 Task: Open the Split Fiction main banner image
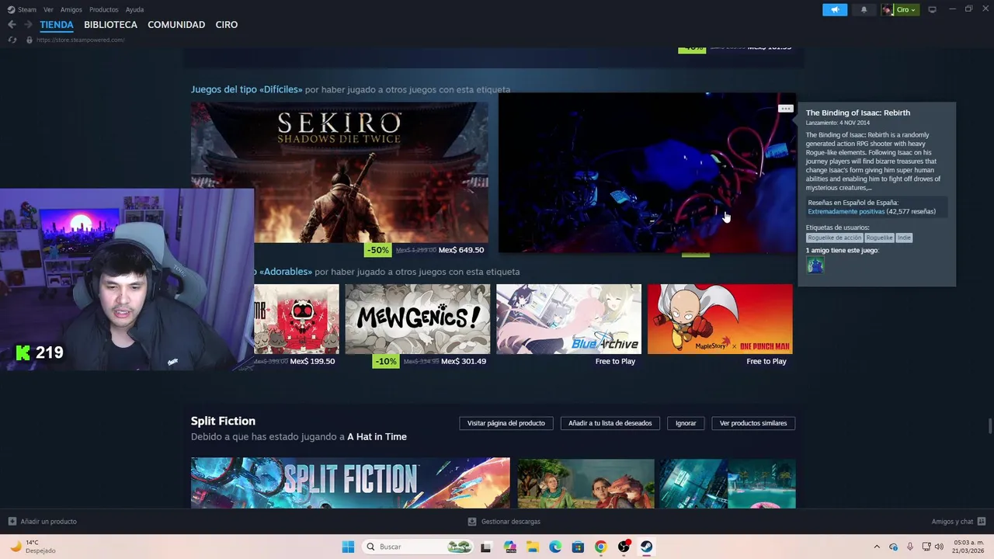(350, 483)
